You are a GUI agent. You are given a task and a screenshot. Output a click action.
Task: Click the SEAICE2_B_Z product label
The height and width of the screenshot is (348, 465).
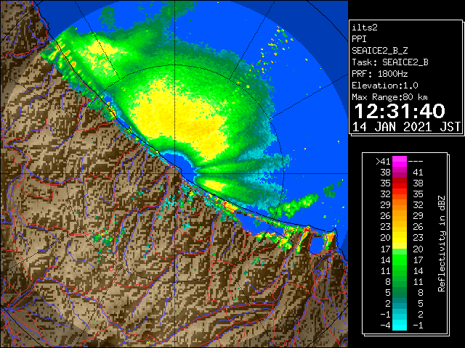pyautogui.click(x=379, y=51)
